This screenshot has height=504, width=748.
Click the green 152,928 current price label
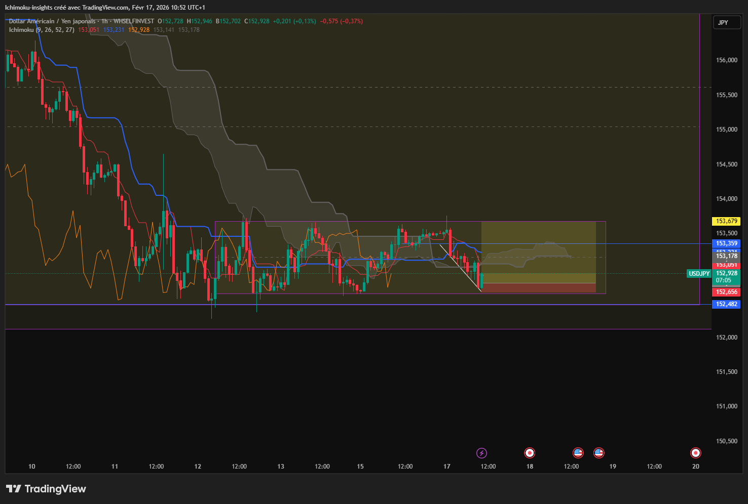[x=727, y=273]
